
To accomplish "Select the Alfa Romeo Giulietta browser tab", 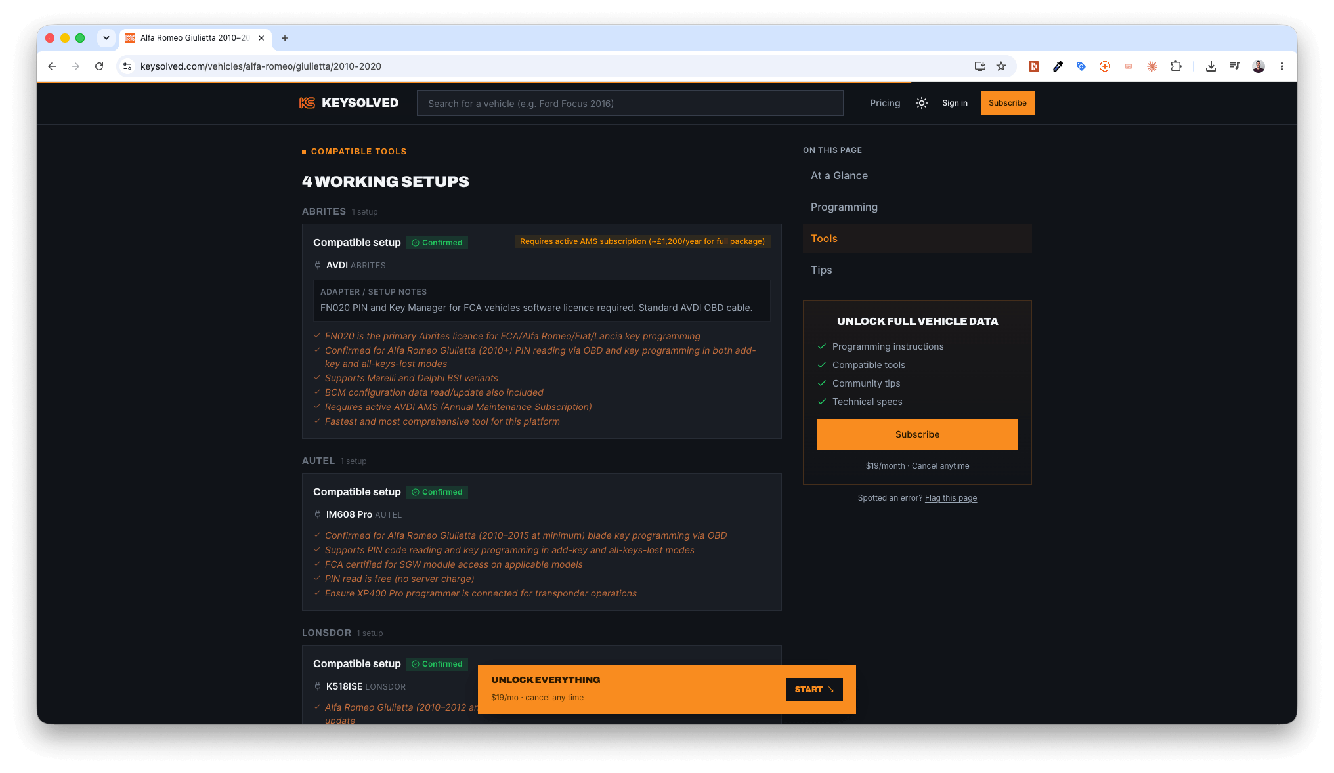I will [195, 38].
